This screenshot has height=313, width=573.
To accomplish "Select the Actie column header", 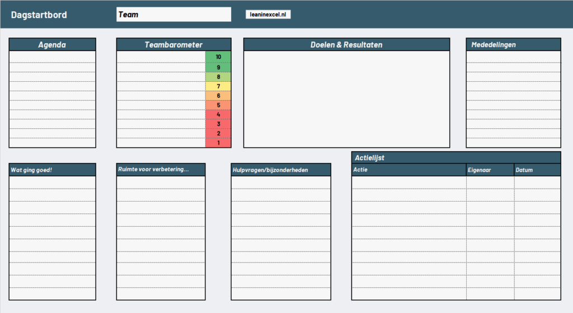I will point(408,170).
